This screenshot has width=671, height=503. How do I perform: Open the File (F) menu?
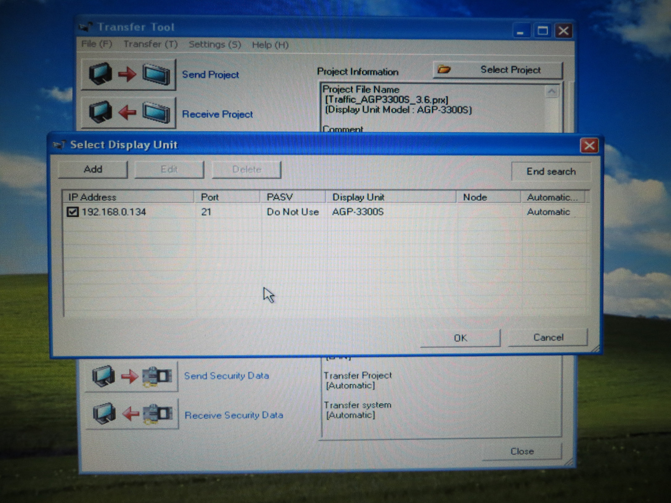(96, 44)
